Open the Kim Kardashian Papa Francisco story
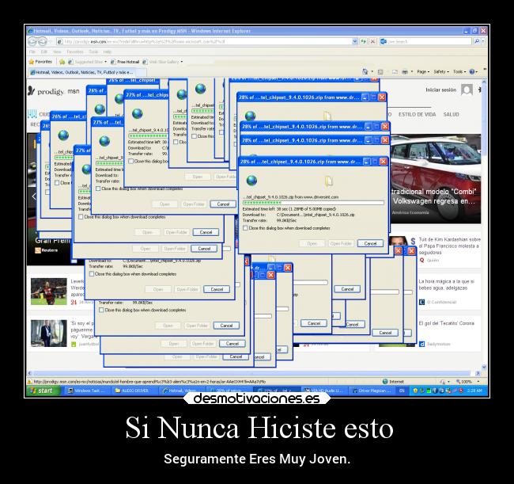Screen dimensions: 514x484 (x=449, y=246)
